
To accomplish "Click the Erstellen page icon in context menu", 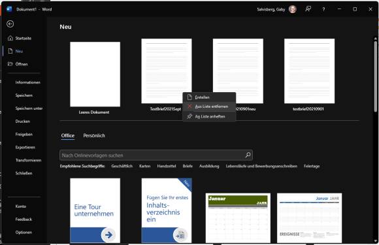I will point(189,97).
